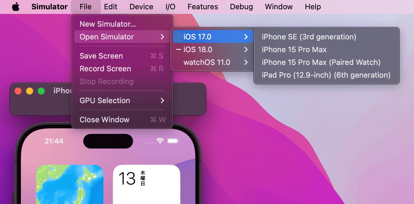
Task: Open the Device menu
Action: (141, 7)
